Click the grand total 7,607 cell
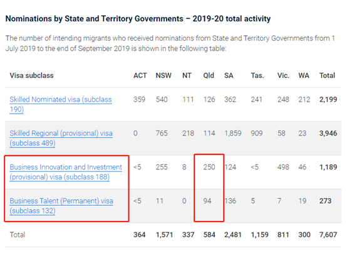This screenshot has height=256, width=347. click(328, 235)
